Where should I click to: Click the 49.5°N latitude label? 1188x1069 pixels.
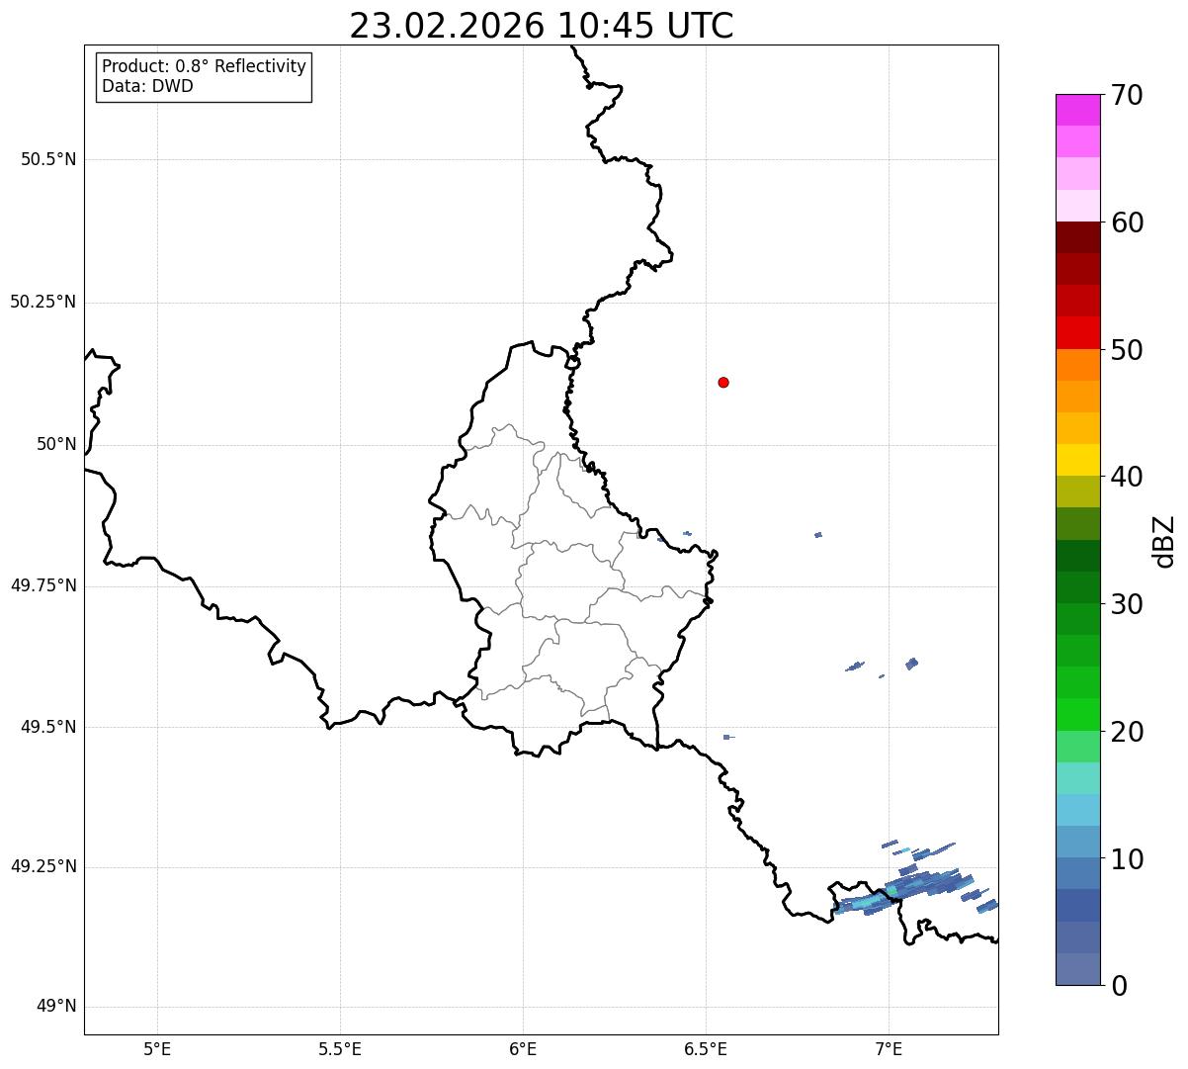click(x=48, y=727)
